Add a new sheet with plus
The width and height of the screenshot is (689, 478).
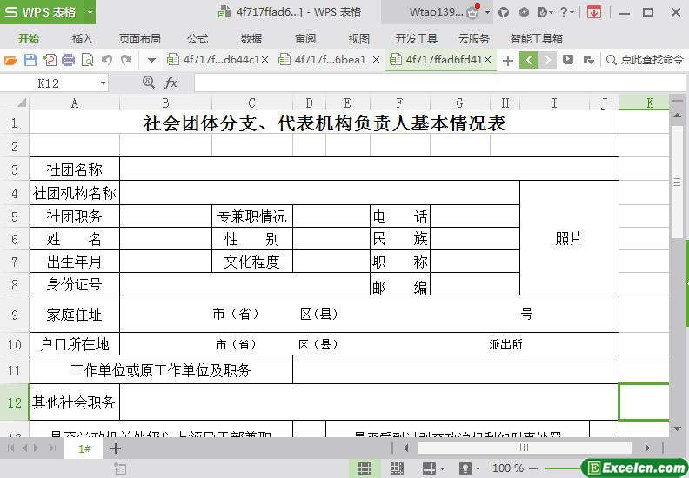116,448
